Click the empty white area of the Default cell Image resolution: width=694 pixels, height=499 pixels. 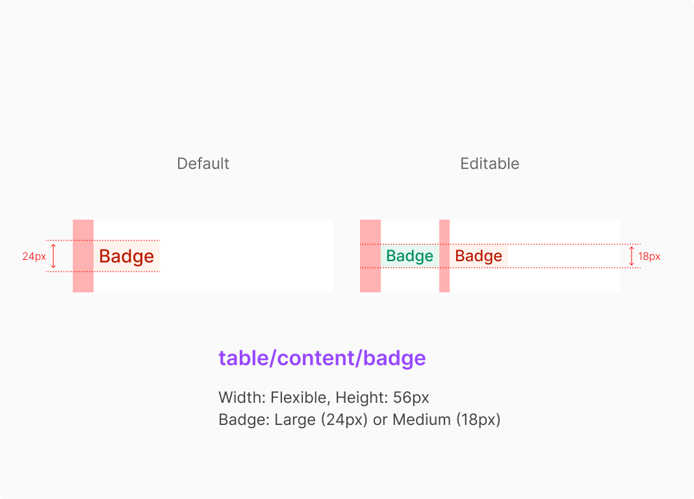pos(247,256)
